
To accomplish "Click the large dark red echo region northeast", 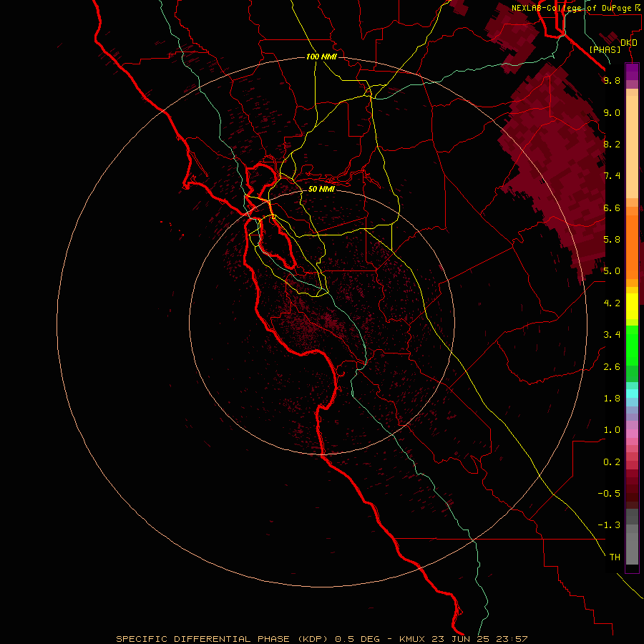I will [562, 165].
